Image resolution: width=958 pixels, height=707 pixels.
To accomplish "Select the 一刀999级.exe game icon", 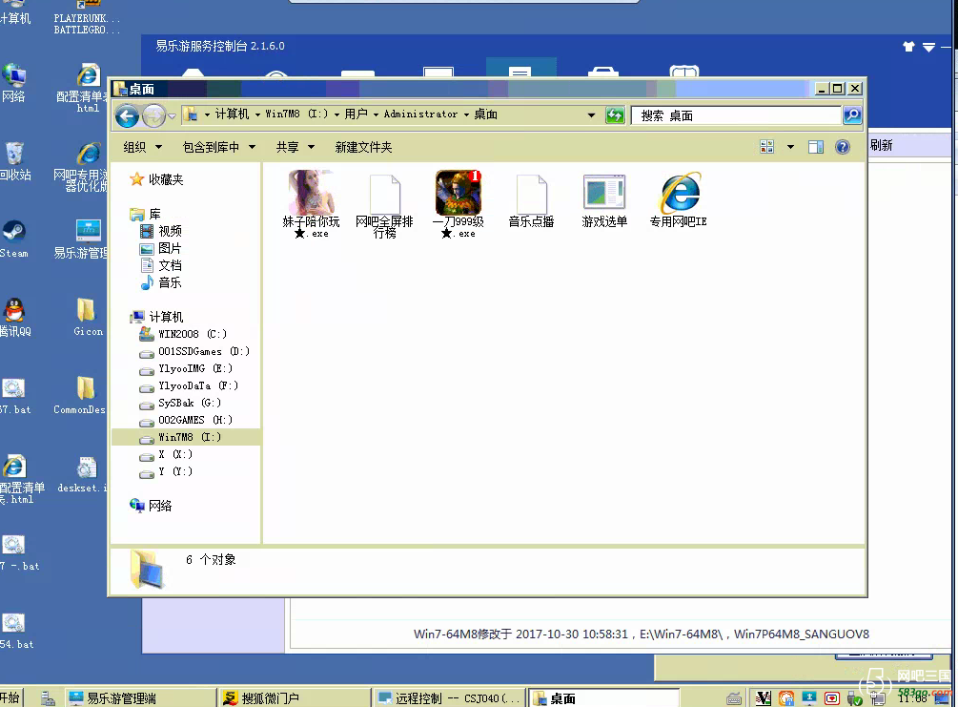I will click(x=459, y=203).
